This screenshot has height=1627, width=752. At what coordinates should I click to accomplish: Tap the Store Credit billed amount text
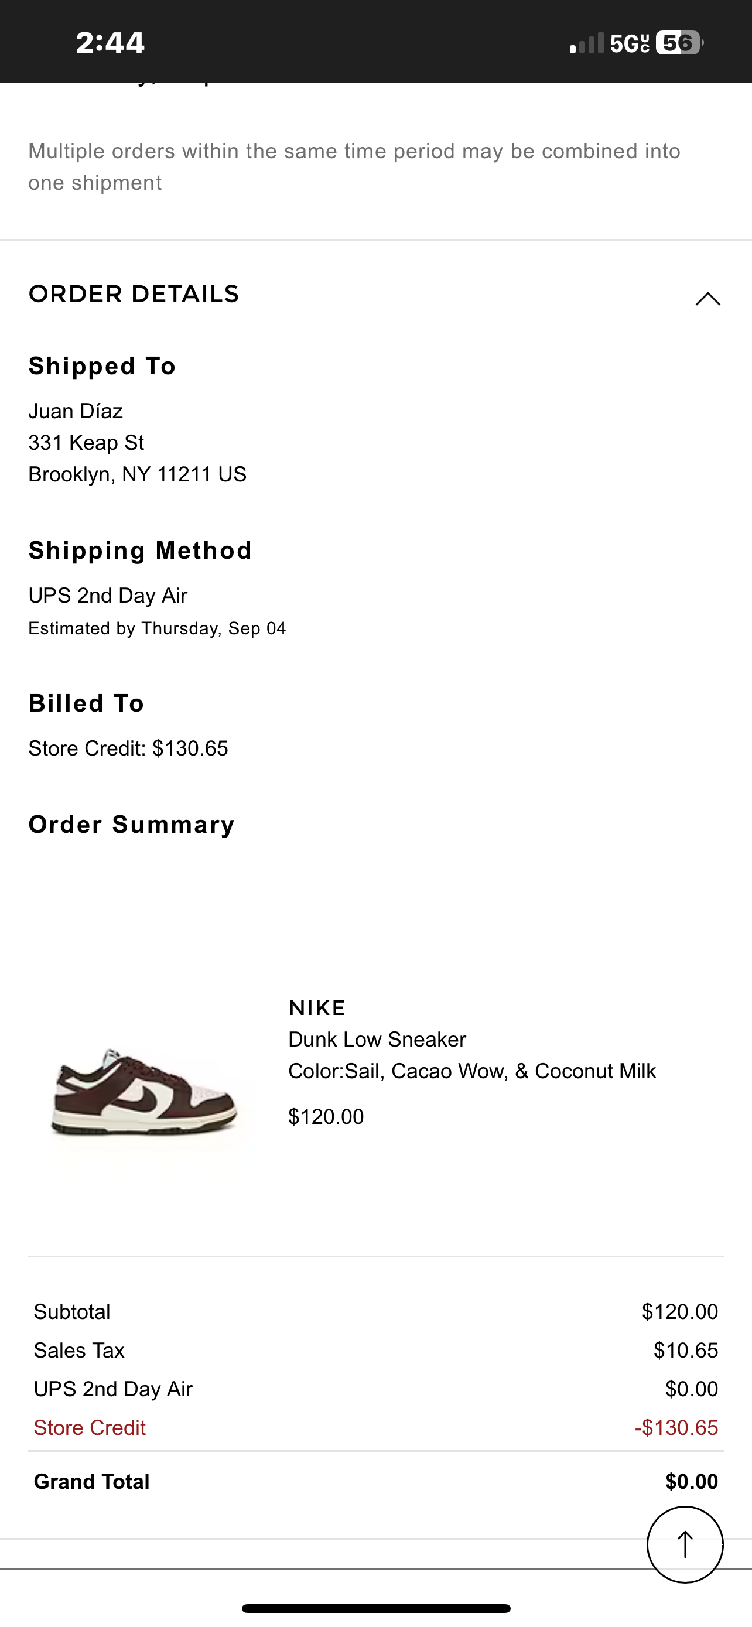point(128,748)
